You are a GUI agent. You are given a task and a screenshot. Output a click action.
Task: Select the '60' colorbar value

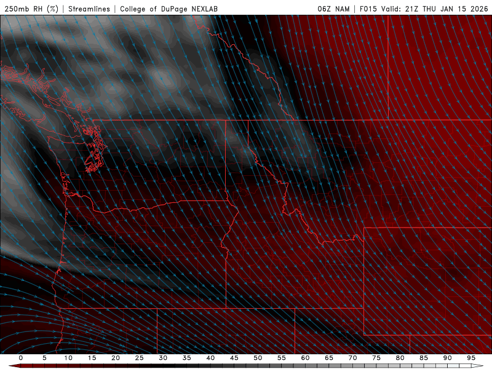pos(305,358)
